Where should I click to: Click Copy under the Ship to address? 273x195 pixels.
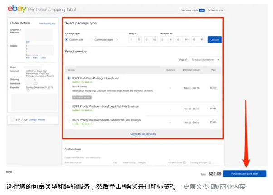pos(43,57)
